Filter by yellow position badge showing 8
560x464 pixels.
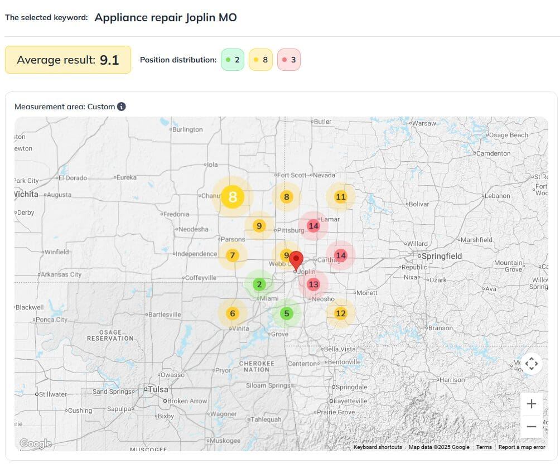pos(260,60)
